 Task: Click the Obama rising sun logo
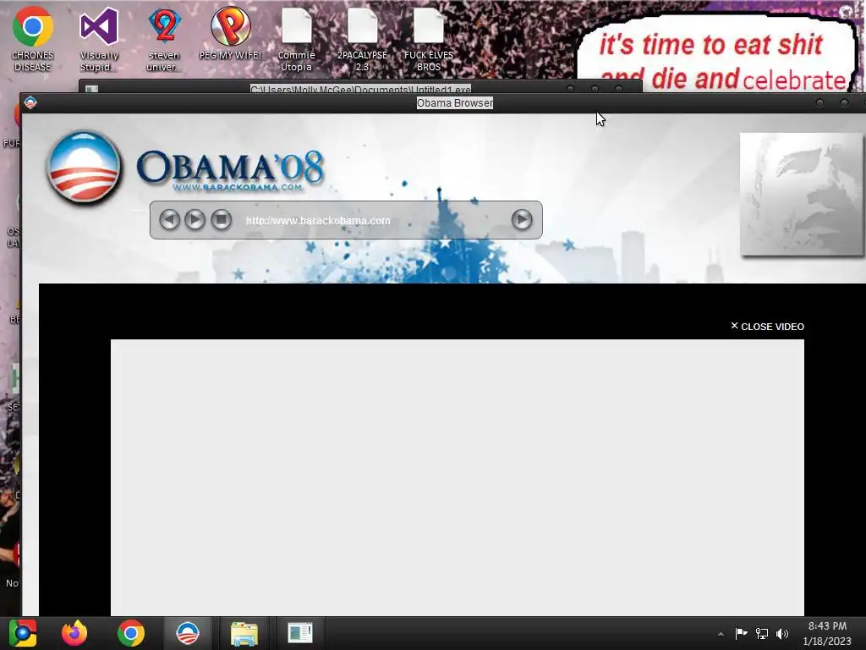point(84,167)
